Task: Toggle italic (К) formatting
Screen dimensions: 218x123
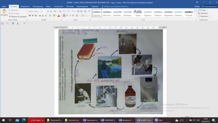Action: pos(33,15)
